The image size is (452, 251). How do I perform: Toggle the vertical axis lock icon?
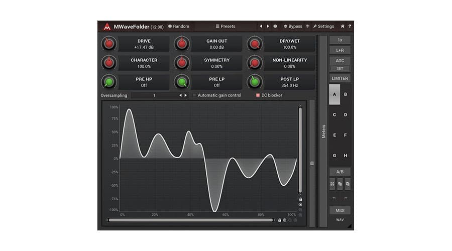pyautogui.click(x=300, y=199)
